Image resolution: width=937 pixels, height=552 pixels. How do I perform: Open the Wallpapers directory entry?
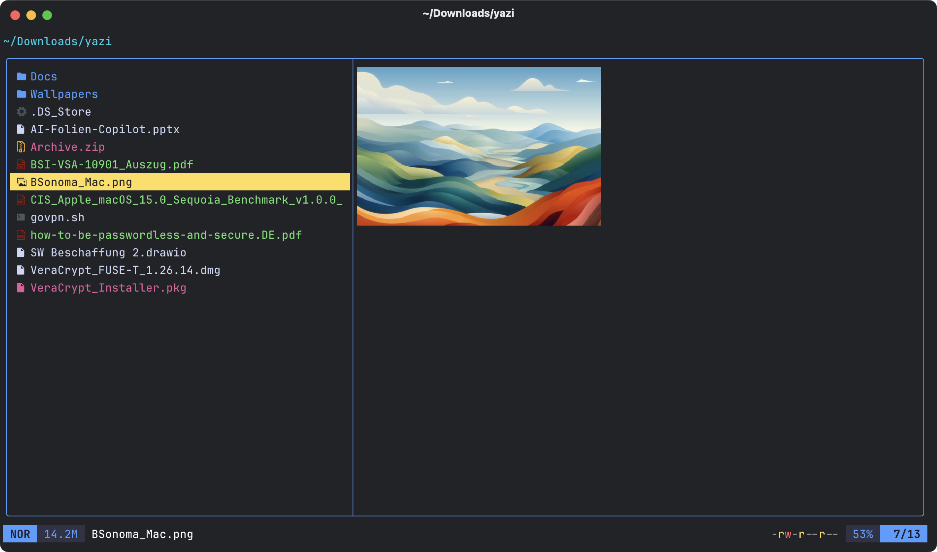pos(64,94)
